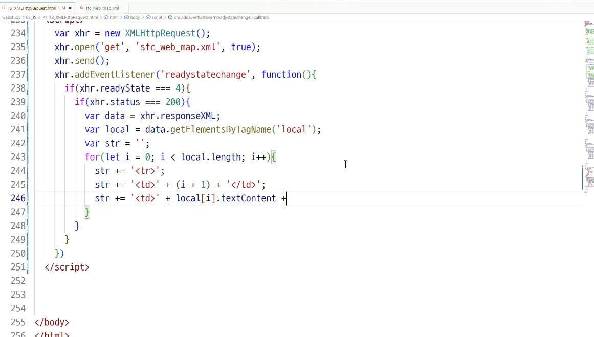594x337 pixels.
Task: Click 'responseXML' on line 240
Action: point(188,116)
